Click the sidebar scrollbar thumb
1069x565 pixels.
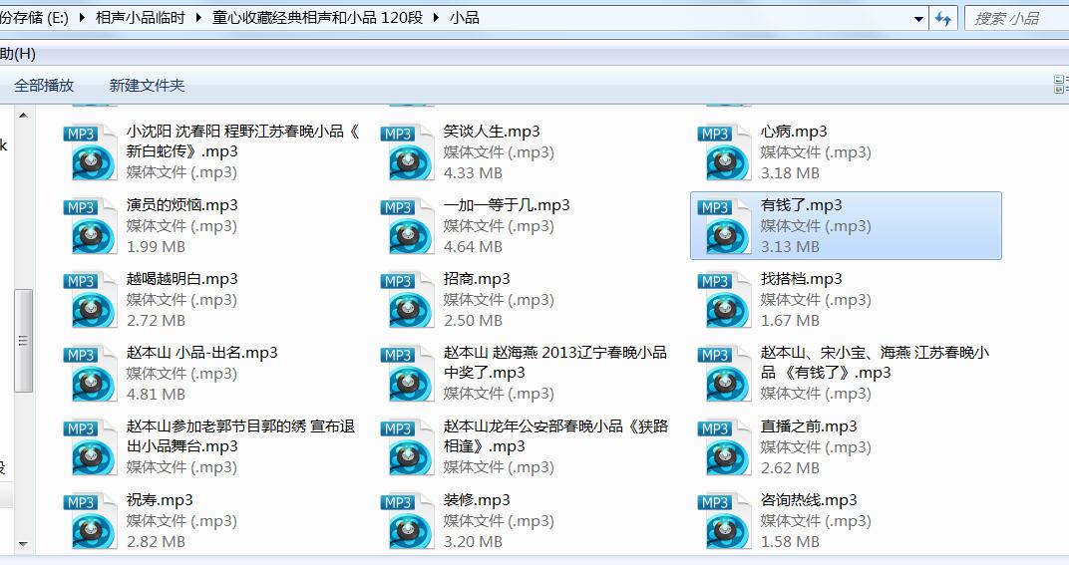(23, 341)
